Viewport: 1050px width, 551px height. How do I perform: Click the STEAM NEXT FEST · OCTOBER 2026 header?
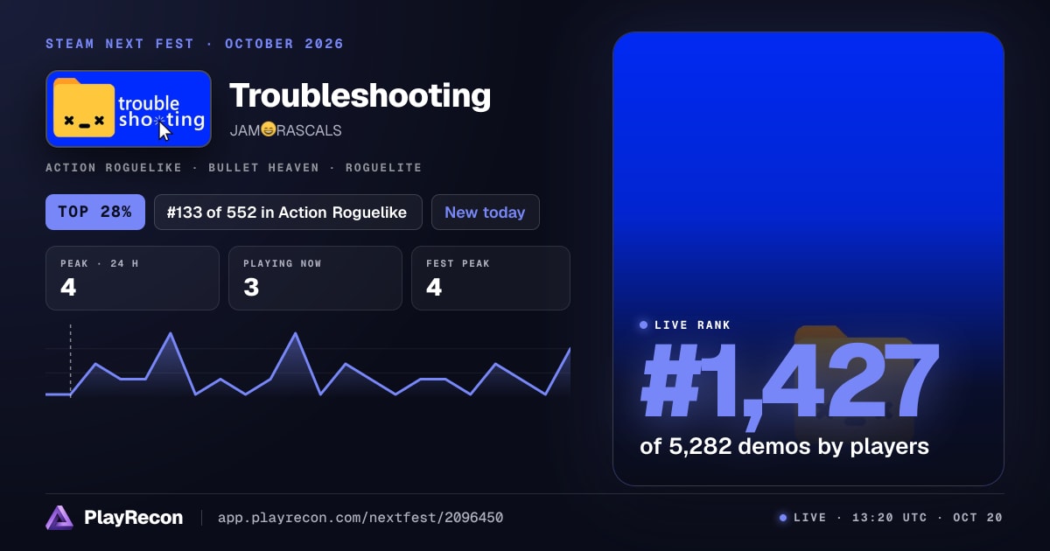coord(194,44)
